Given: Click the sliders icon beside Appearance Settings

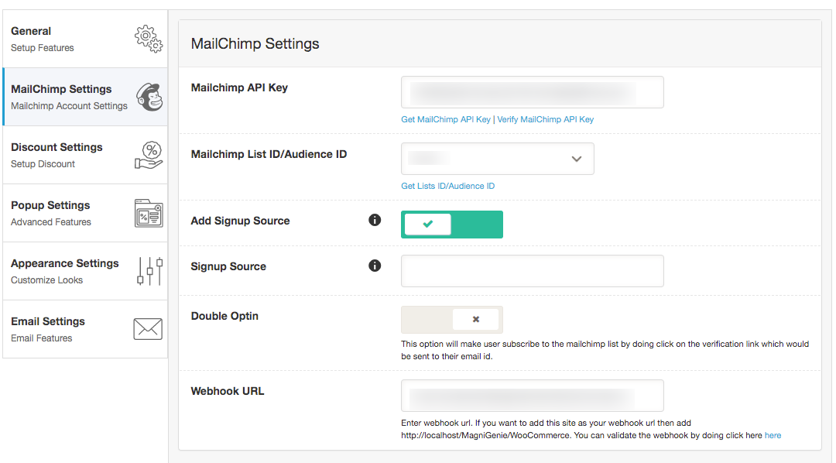Looking at the screenshot, I should click(150, 270).
